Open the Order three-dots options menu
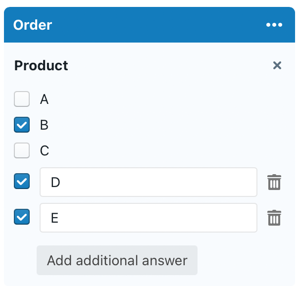The image size is (301, 286). pyautogui.click(x=274, y=25)
